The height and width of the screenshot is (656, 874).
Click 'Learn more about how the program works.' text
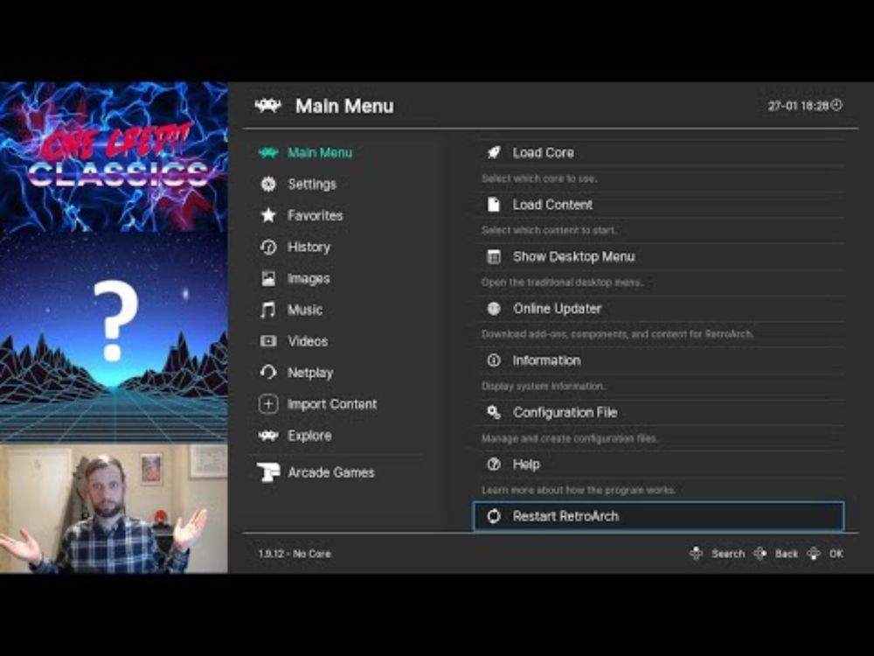[579, 490]
